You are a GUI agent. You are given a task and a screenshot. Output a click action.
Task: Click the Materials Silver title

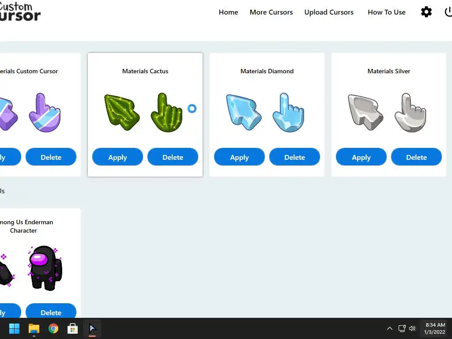tap(389, 71)
